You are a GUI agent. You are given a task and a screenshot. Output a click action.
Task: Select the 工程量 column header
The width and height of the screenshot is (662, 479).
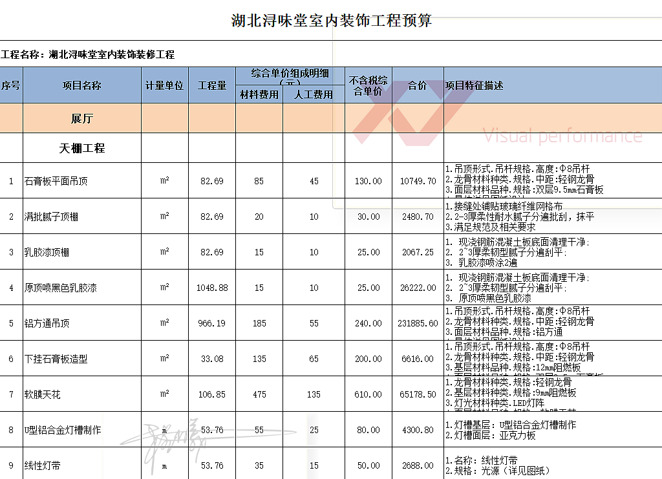(x=211, y=85)
